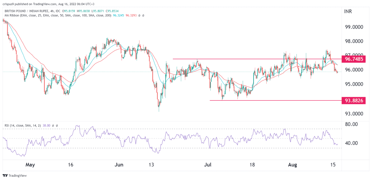The width and height of the screenshot is (372, 180).
Task: Click the 95.0000 price axis label
Action: [x=353, y=84]
